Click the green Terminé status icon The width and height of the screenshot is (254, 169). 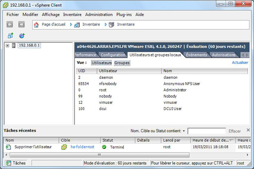point(104,147)
